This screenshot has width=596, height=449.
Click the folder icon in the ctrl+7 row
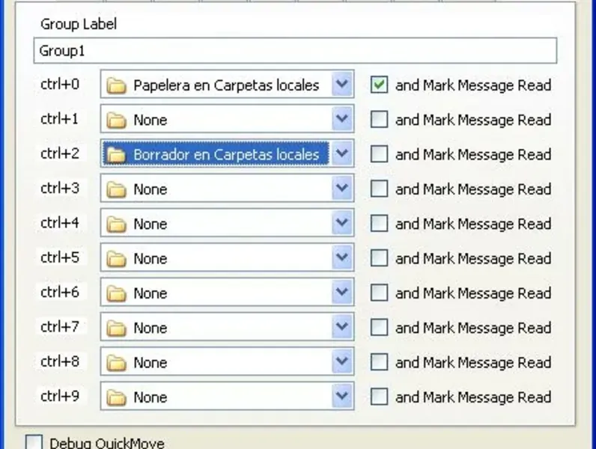point(115,328)
